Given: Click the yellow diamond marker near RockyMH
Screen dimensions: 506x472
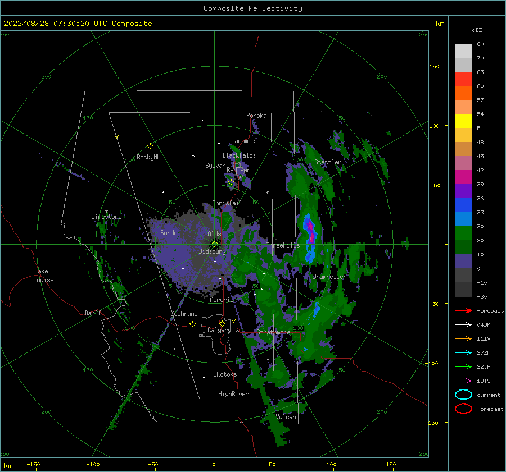Looking at the screenshot, I should (150, 146).
